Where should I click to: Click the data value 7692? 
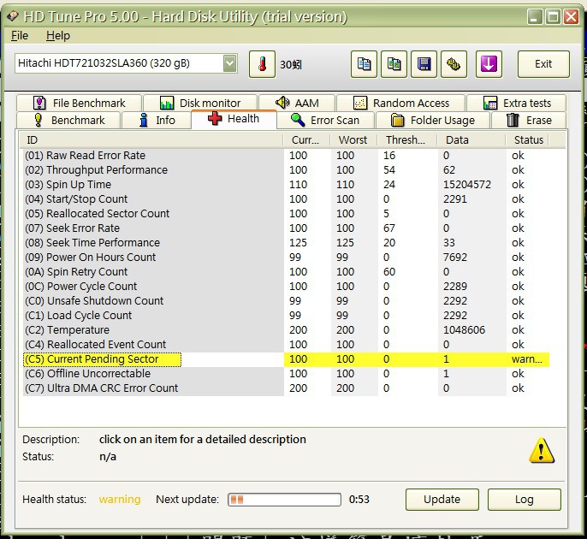(x=455, y=258)
